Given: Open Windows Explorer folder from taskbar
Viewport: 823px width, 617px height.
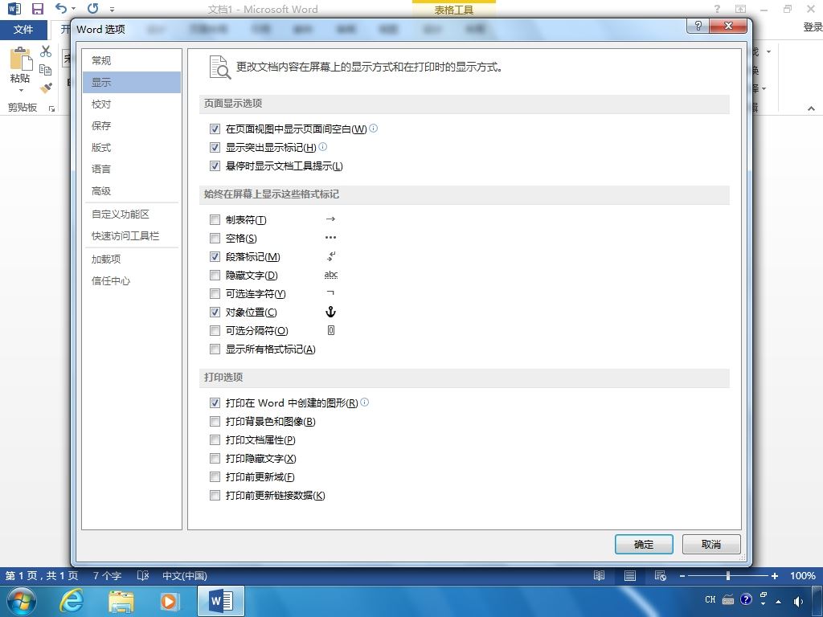Looking at the screenshot, I should click(121, 601).
